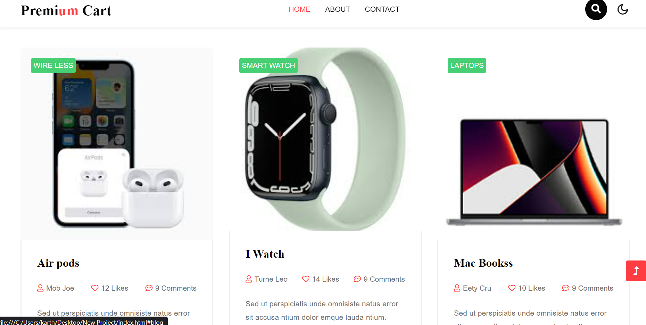Select the WIRE LESS category tag
Image resolution: width=646 pixels, height=325 pixels.
coord(53,66)
